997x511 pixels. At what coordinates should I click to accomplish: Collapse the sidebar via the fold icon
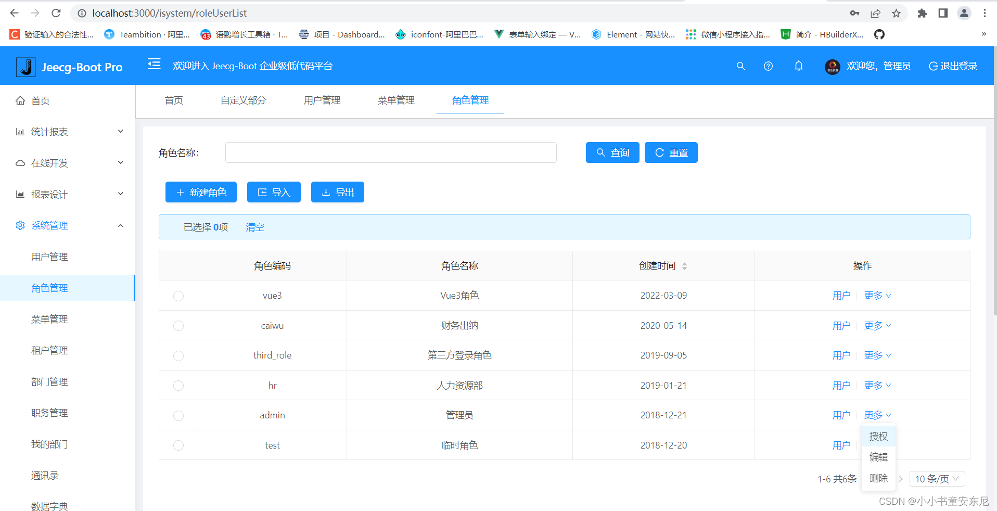coord(154,65)
